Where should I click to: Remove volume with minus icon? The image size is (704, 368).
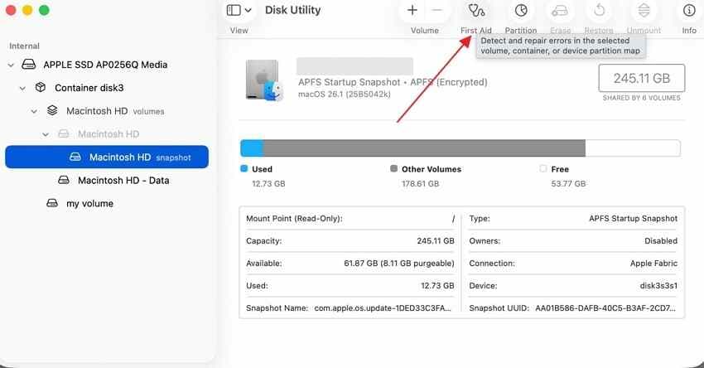[x=436, y=10]
